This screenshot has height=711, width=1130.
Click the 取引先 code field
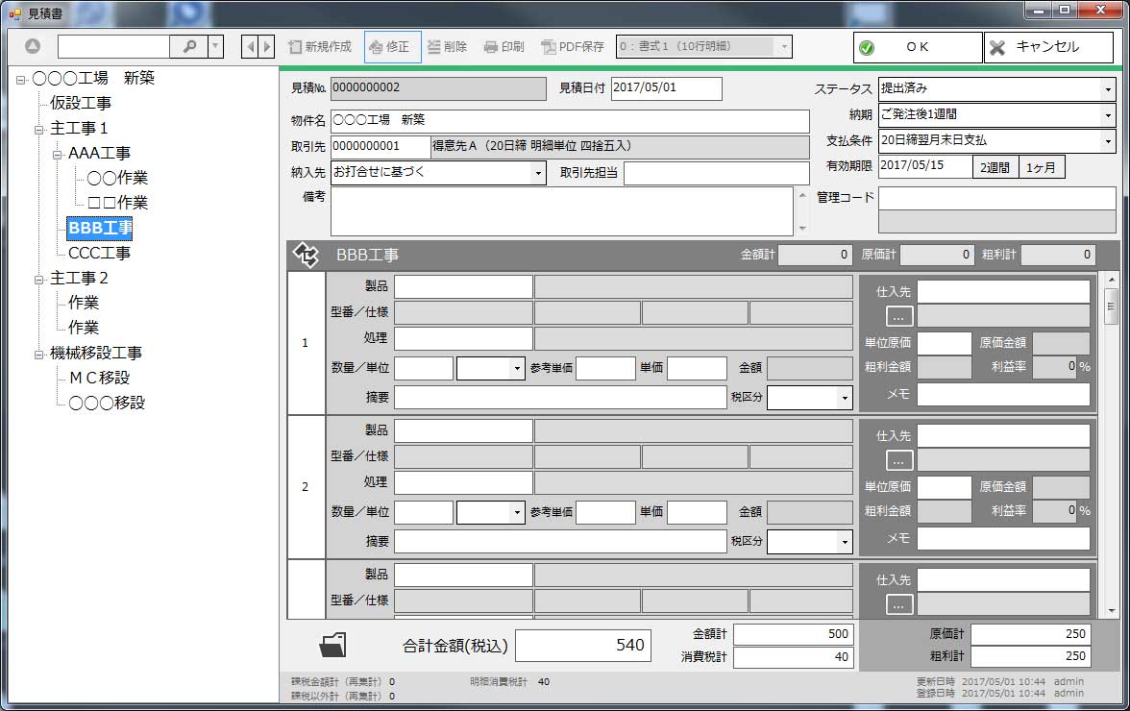pos(381,146)
